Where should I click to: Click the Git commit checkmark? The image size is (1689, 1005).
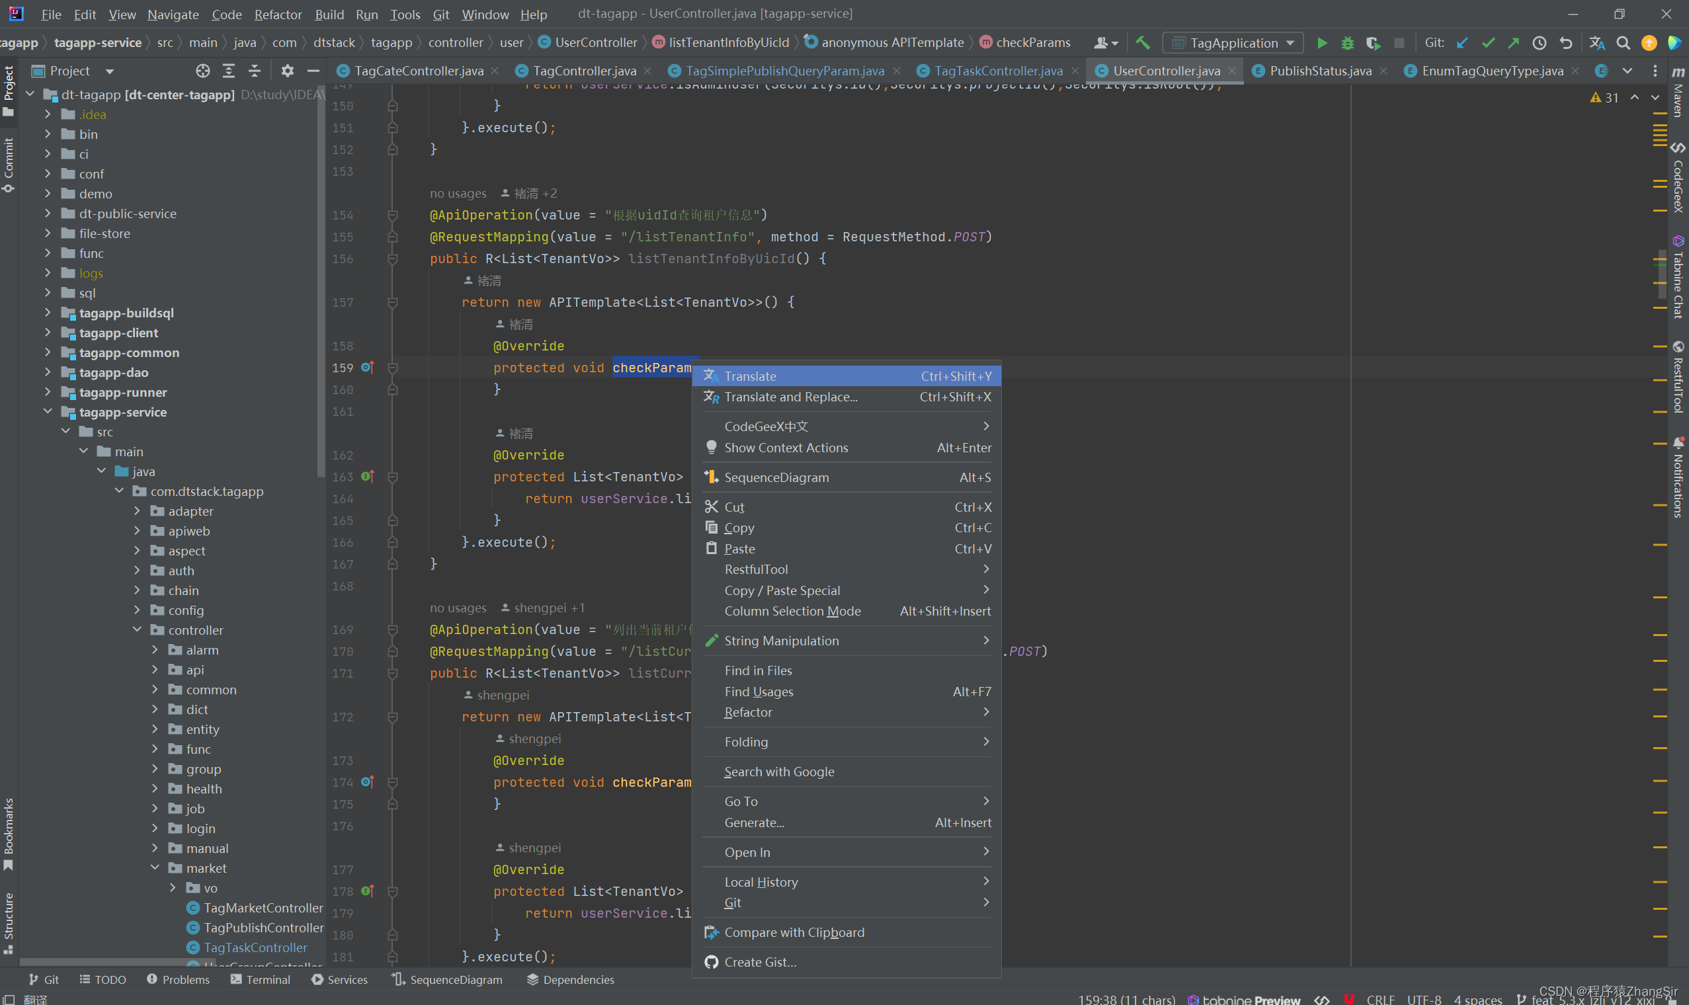click(1488, 43)
